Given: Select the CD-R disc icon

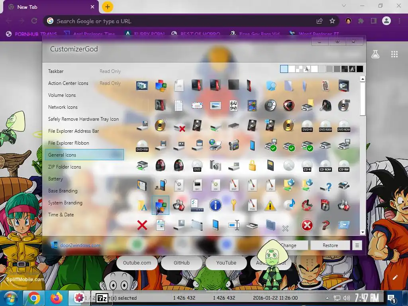Looking at the screenshot, I should point(307,165).
